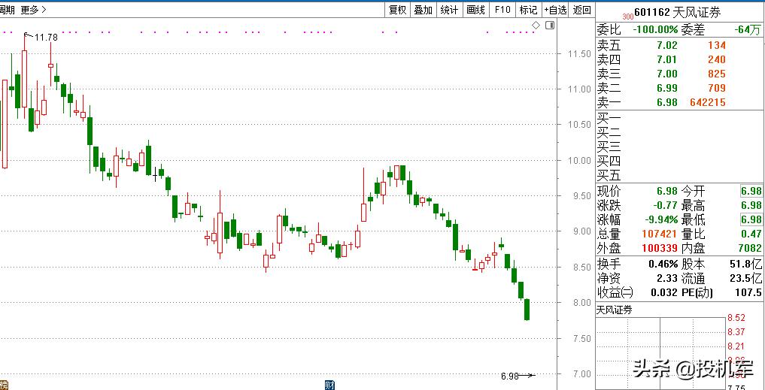
Task: Open the 复权 adjustment menu
Action: pos(397,10)
